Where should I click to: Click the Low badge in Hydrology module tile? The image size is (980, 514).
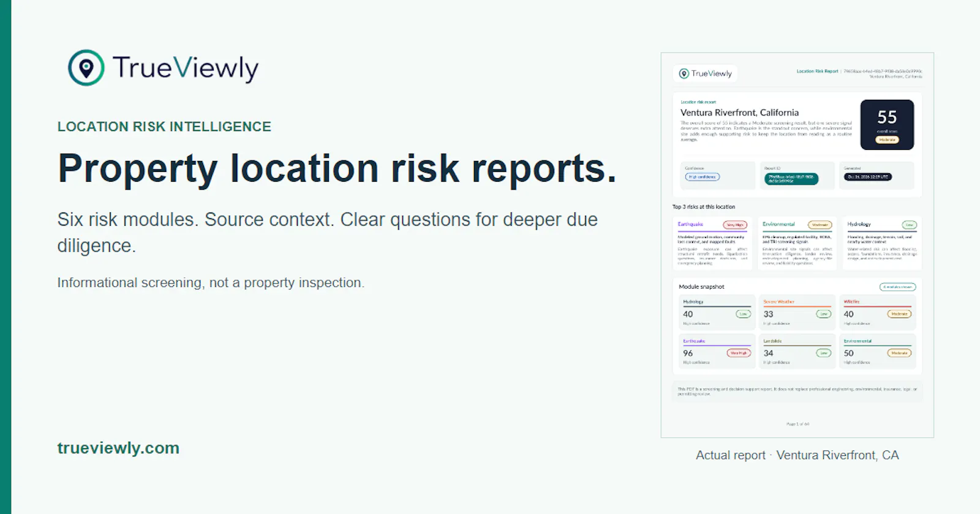pyautogui.click(x=743, y=314)
